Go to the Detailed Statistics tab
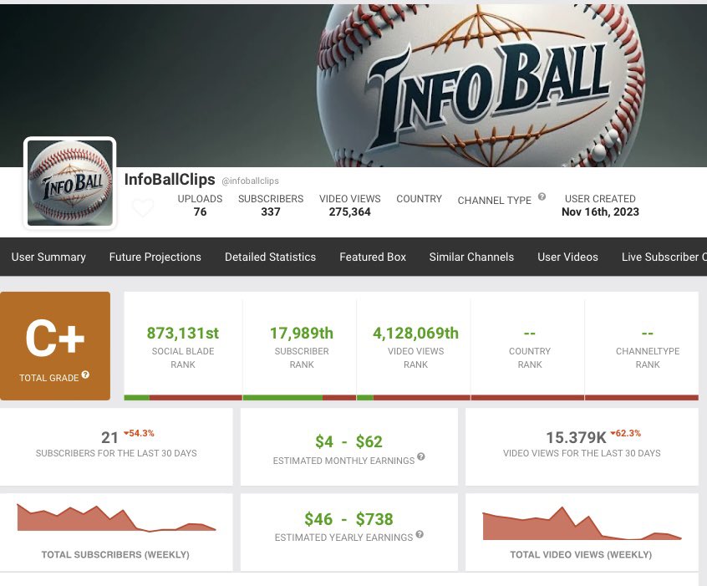707x586 pixels. [x=270, y=257]
